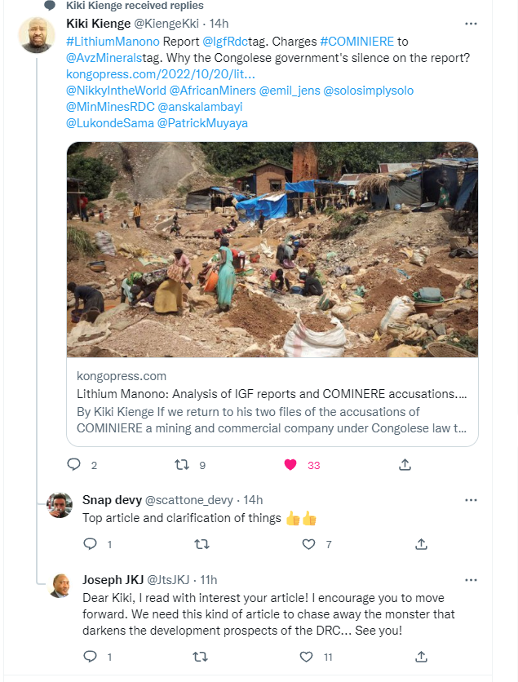Retweet Kiki Kienge's Lithium Manono tweet
The height and width of the screenshot is (682, 518).
pos(184,465)
